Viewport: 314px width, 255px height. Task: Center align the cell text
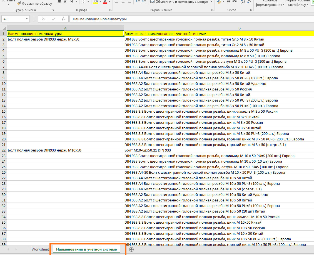point(123,2)
